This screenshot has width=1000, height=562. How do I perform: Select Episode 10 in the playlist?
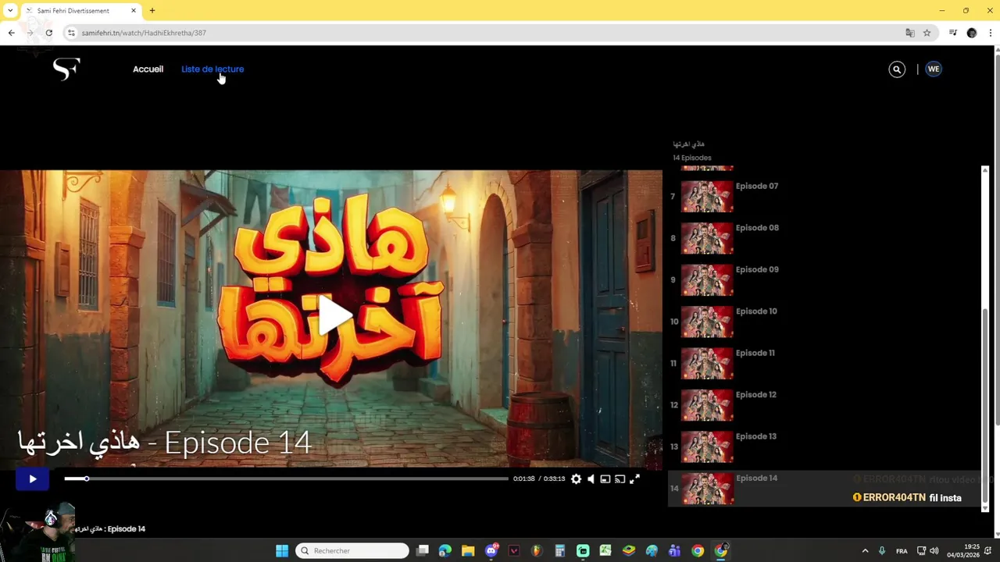[x=824, y=322]
